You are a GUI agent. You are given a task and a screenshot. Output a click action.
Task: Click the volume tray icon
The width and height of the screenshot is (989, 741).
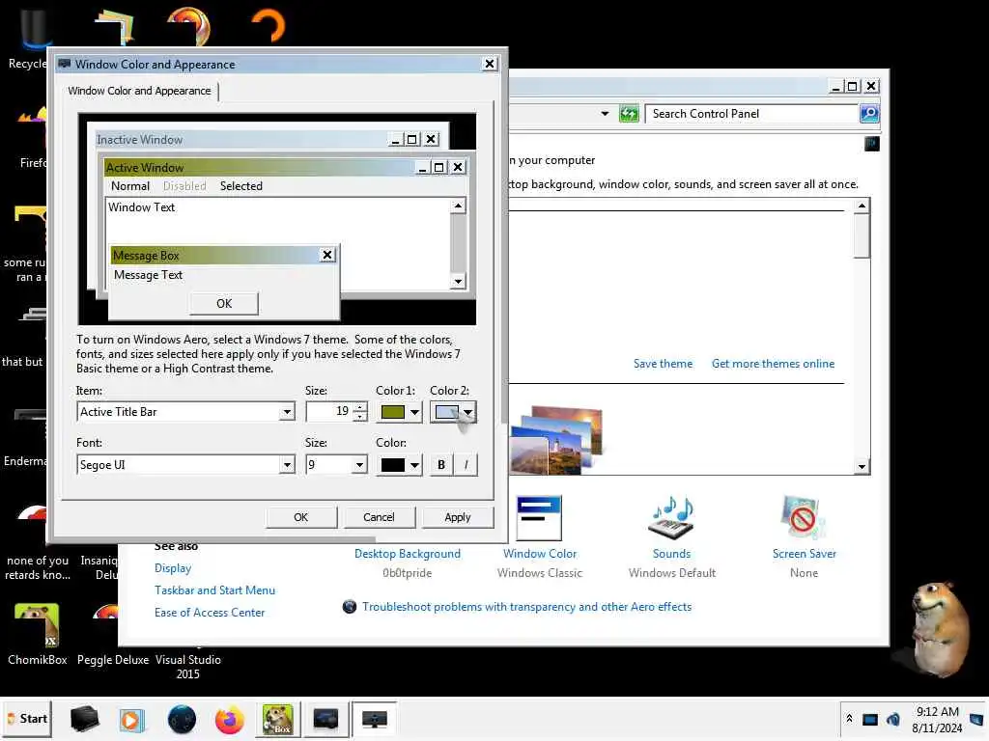coord(893,719)
